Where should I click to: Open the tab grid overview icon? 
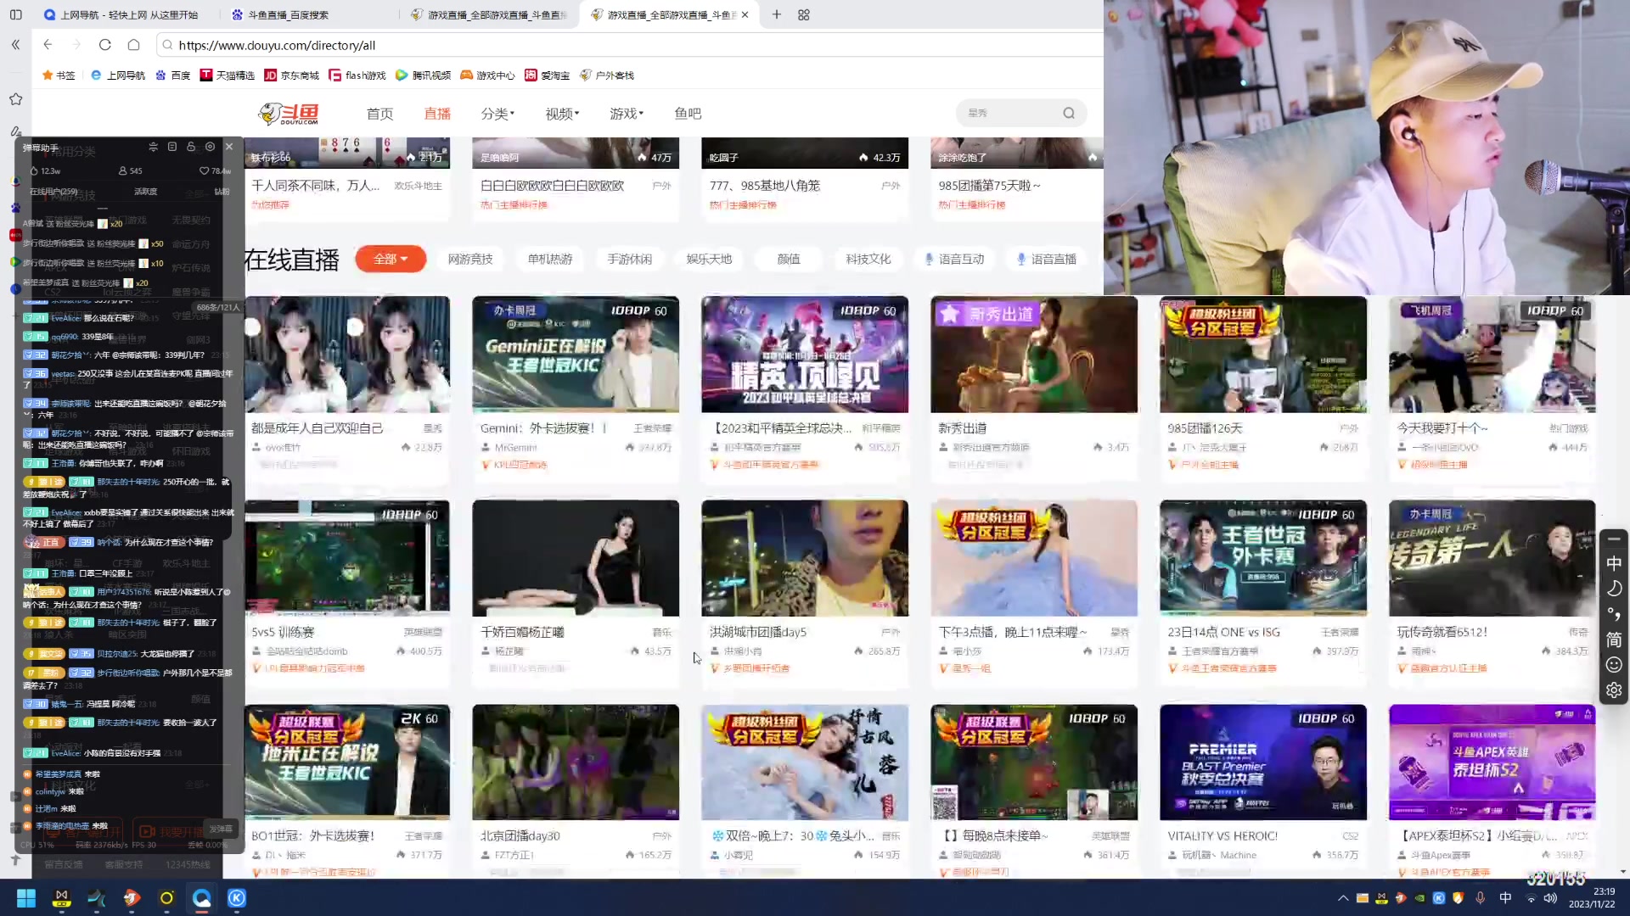click(x=804, y=14)
